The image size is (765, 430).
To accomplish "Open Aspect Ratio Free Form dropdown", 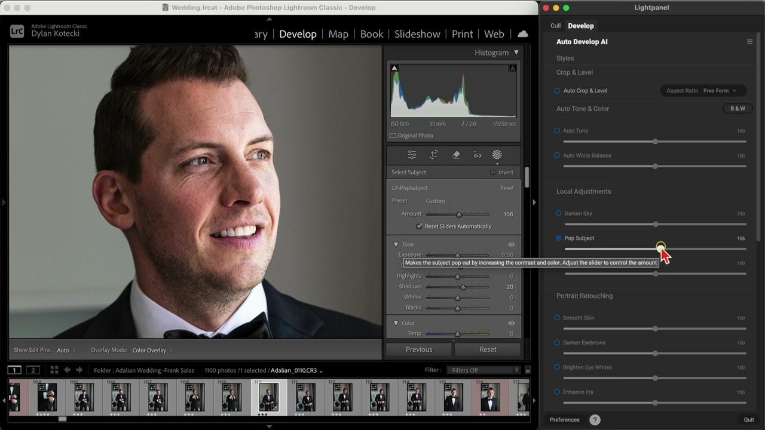I will pos(703,91).
